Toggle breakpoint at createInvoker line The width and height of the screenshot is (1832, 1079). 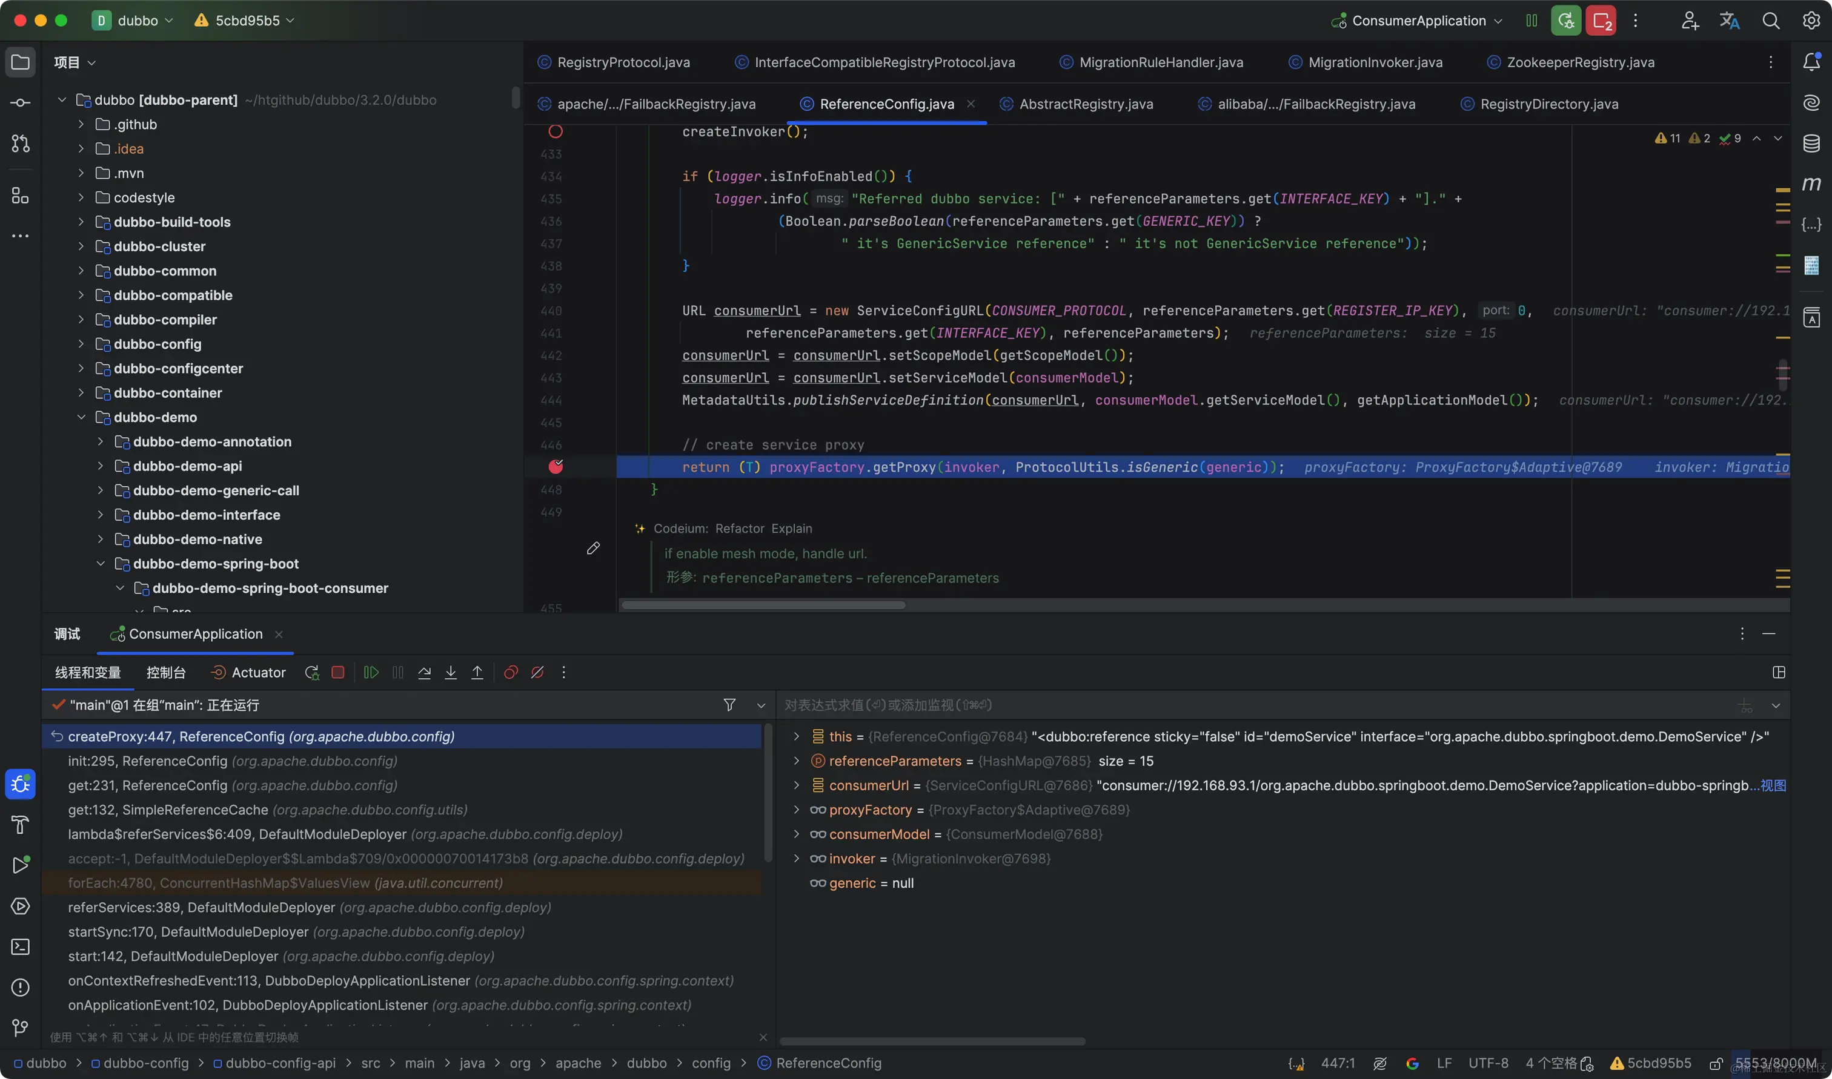(x=556, y=131)
